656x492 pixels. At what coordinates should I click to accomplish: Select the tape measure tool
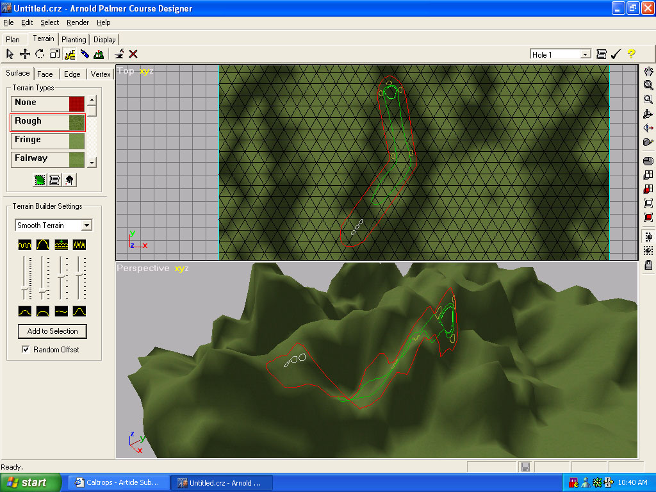click(648, 142)
